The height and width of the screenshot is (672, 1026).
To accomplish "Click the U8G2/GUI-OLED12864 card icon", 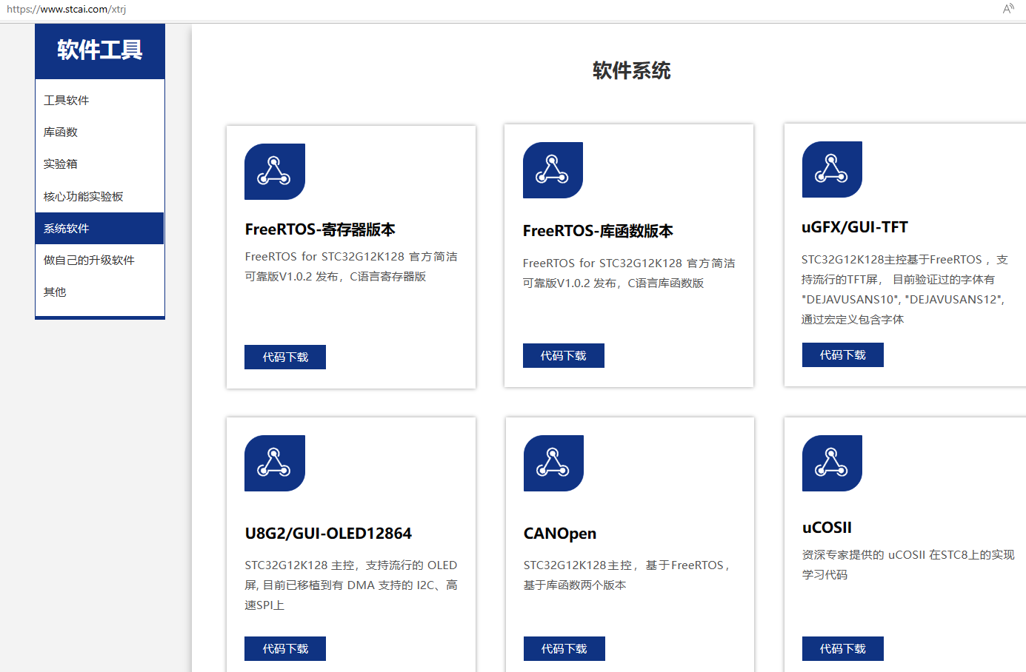I will 275,463.
